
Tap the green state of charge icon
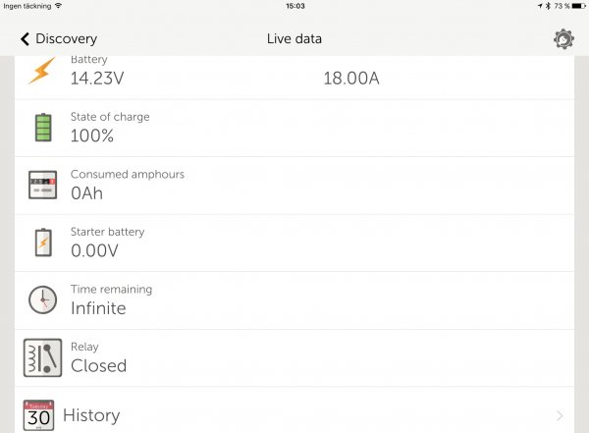point(42,128)
